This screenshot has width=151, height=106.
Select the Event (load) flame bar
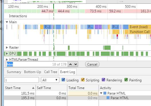point(140,27)
